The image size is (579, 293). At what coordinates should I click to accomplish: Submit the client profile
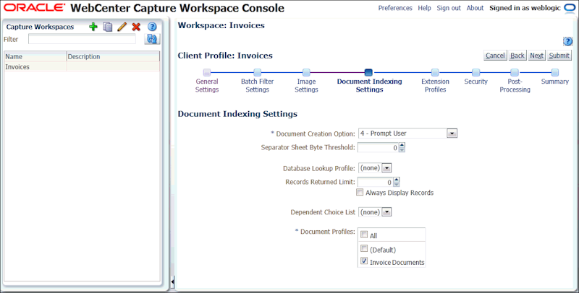[559, 56]
